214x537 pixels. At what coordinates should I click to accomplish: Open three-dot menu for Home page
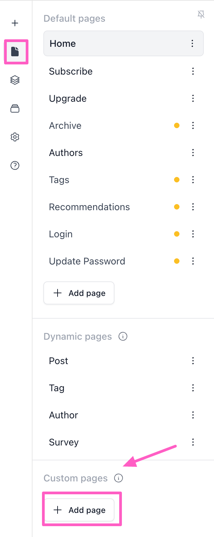[192, 43]
